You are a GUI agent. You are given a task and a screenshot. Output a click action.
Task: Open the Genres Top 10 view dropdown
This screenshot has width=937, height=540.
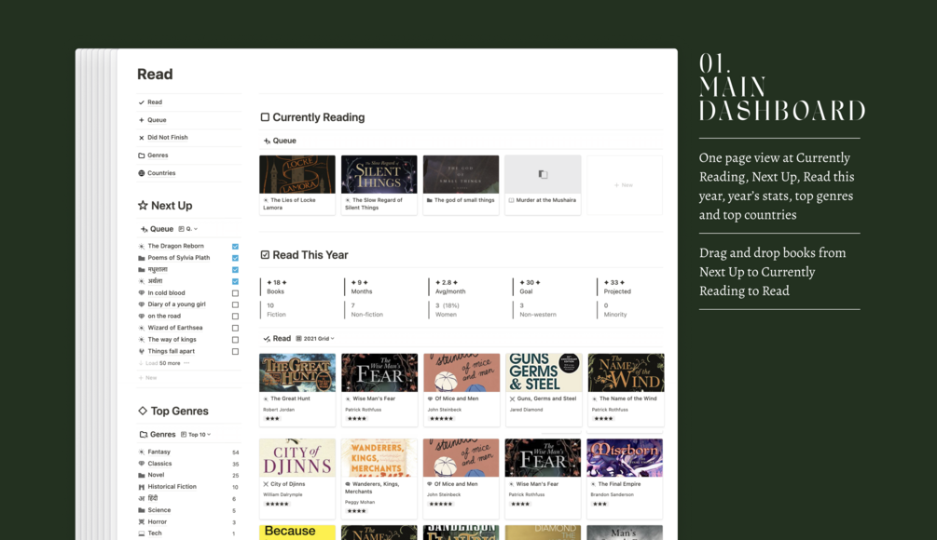tap(196, 435)
